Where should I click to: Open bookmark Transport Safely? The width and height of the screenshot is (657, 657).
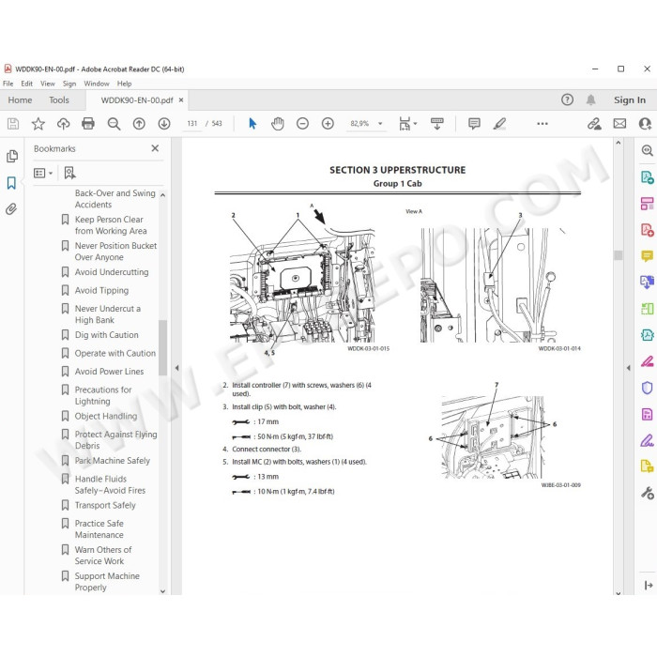click(105, 505)
